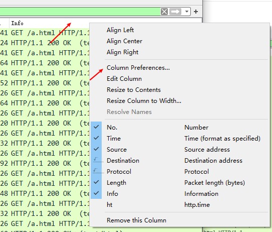Select the packet row ending in 24 HTTP/1.1 200 OK
272x232 pixels.
coord(45,43)
